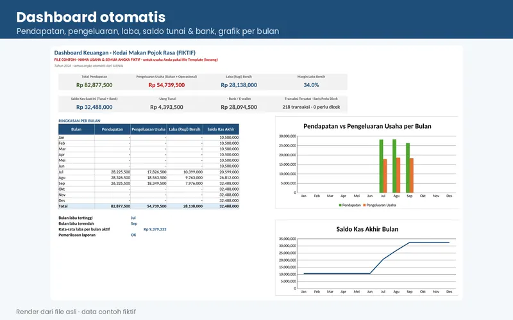Image resolution: width=513 pixels, height=320 pixels.
Task: Click the Total Pendapatan value 'Rp 82,877,500' card
Action: pos(94,85)
